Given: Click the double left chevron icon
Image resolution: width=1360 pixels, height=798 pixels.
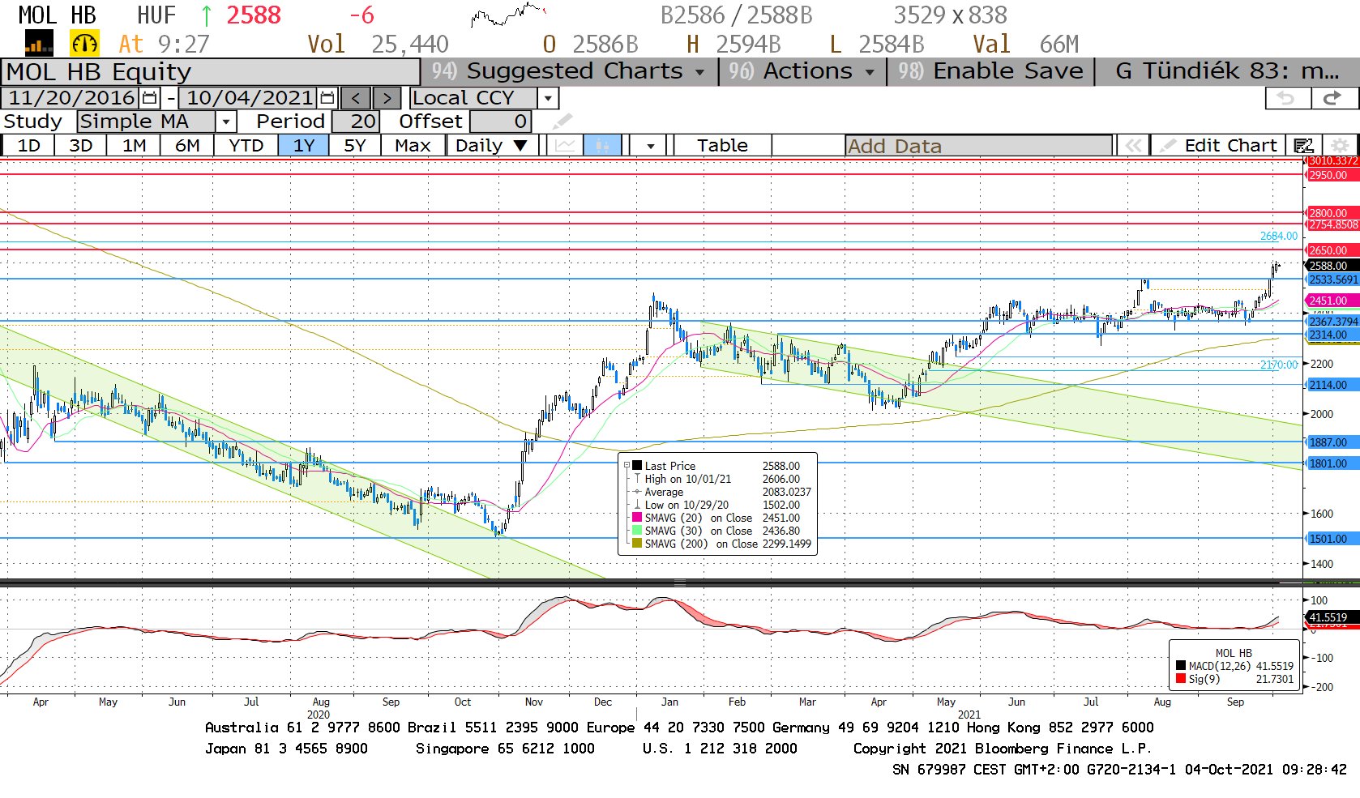Looking at the screenshot, I should click(1133, 146).
